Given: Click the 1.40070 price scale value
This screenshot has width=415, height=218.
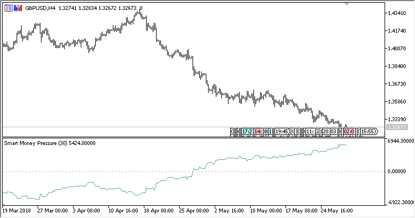Looking at the screenshot, I should click(x=397, y=49).
